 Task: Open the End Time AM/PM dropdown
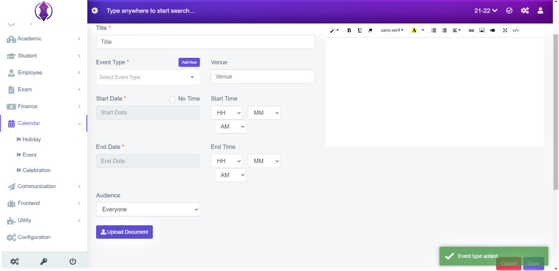pyautogui.click(x=230, y=175)
